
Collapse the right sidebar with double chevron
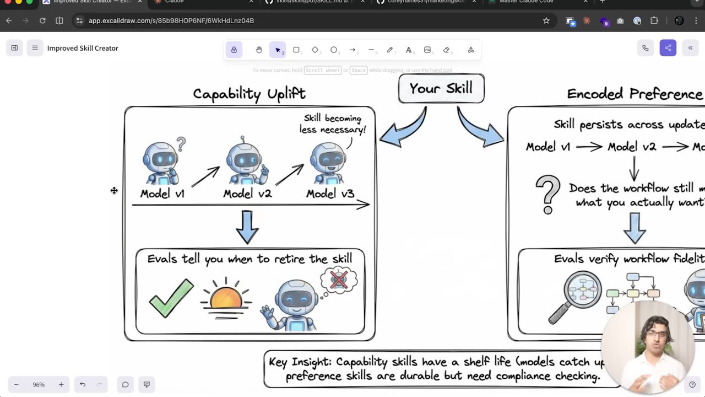[x=690, y=48]
